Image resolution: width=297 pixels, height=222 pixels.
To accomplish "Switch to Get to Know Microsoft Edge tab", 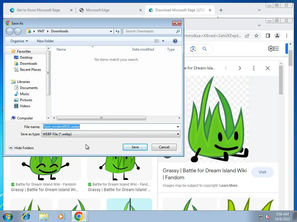I will (x=38, y=10).
